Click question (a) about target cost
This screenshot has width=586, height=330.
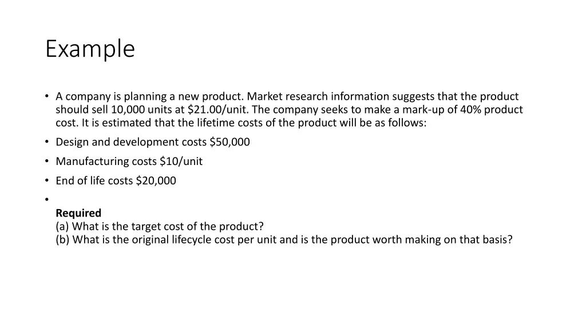tap(160, 226)
